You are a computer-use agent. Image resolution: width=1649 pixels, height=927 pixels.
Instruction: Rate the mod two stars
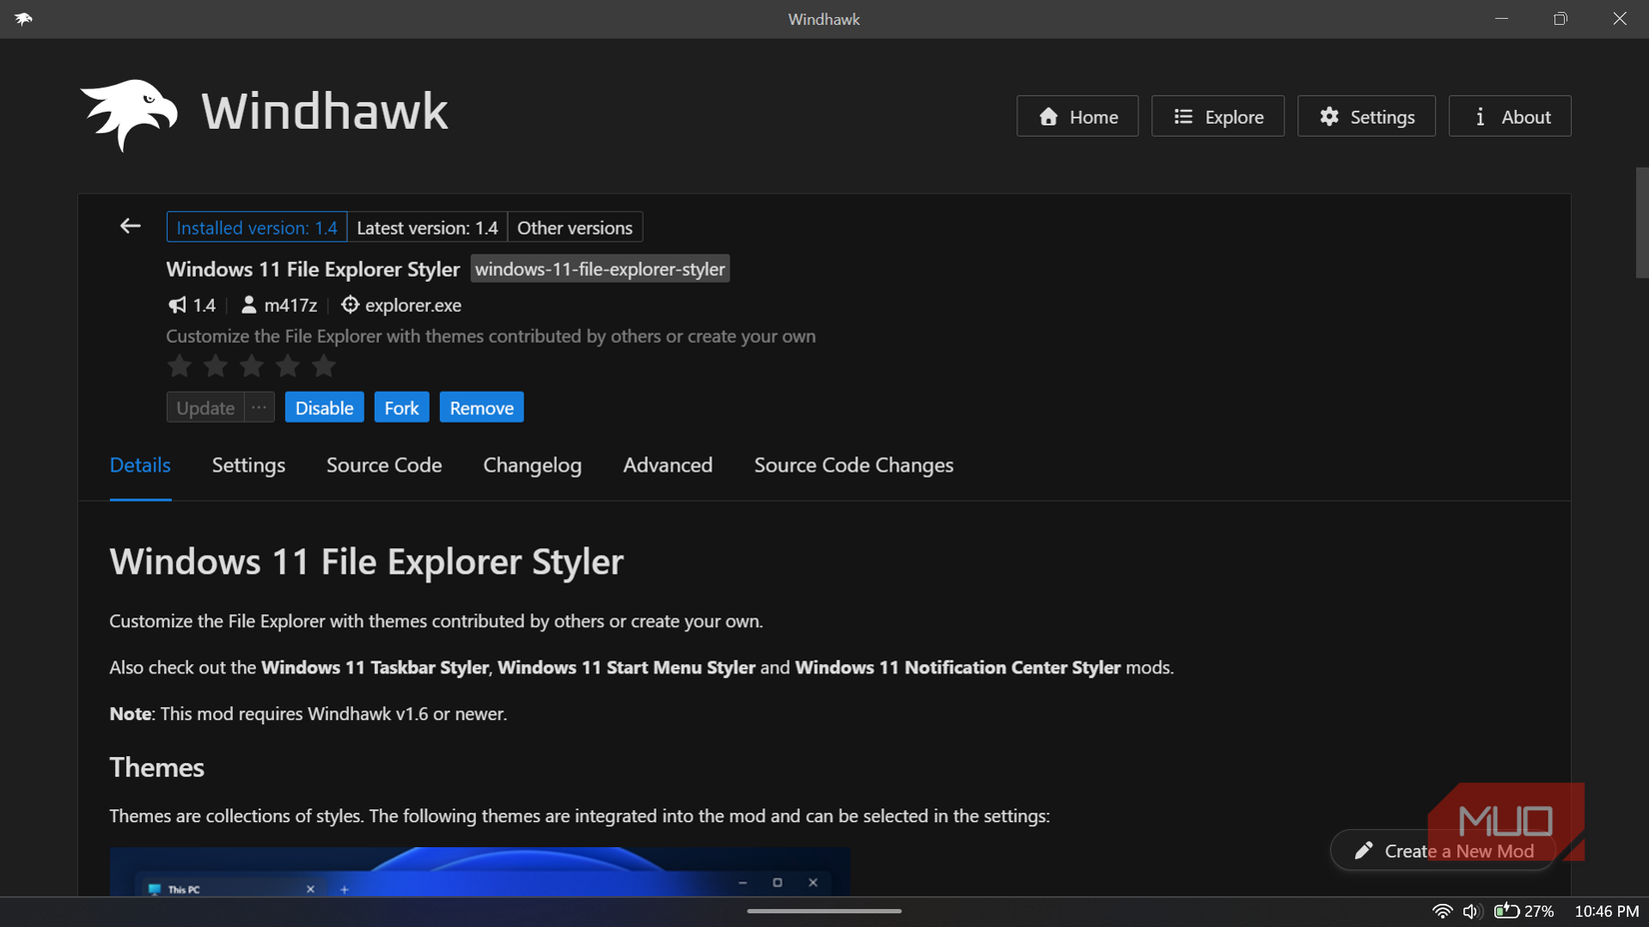216,367
